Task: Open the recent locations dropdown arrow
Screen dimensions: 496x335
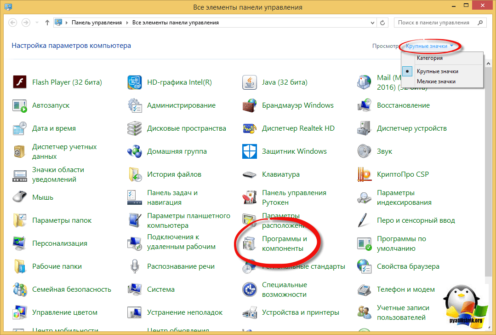Action: tap(37, 23)
